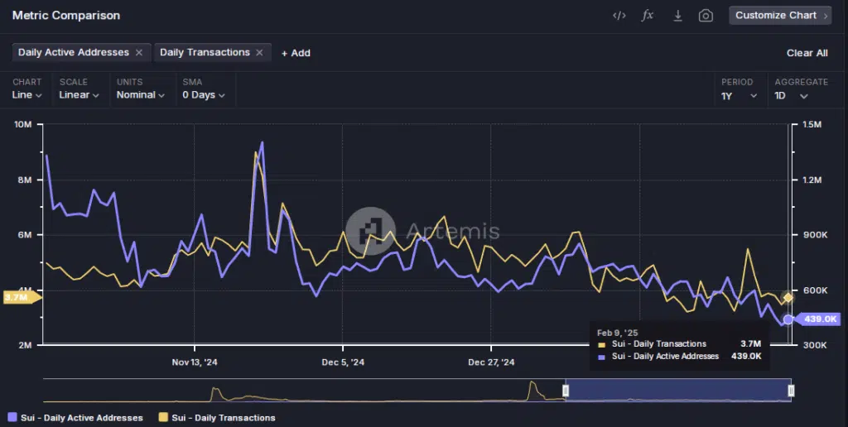
Task: Click the 10M left axis label
Action: (22, 124)
